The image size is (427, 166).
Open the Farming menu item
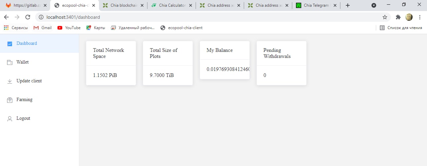pyautogui.click(x=24, y=100)
